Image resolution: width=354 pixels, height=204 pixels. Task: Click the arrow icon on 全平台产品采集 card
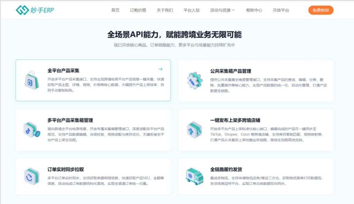[160, 69]
